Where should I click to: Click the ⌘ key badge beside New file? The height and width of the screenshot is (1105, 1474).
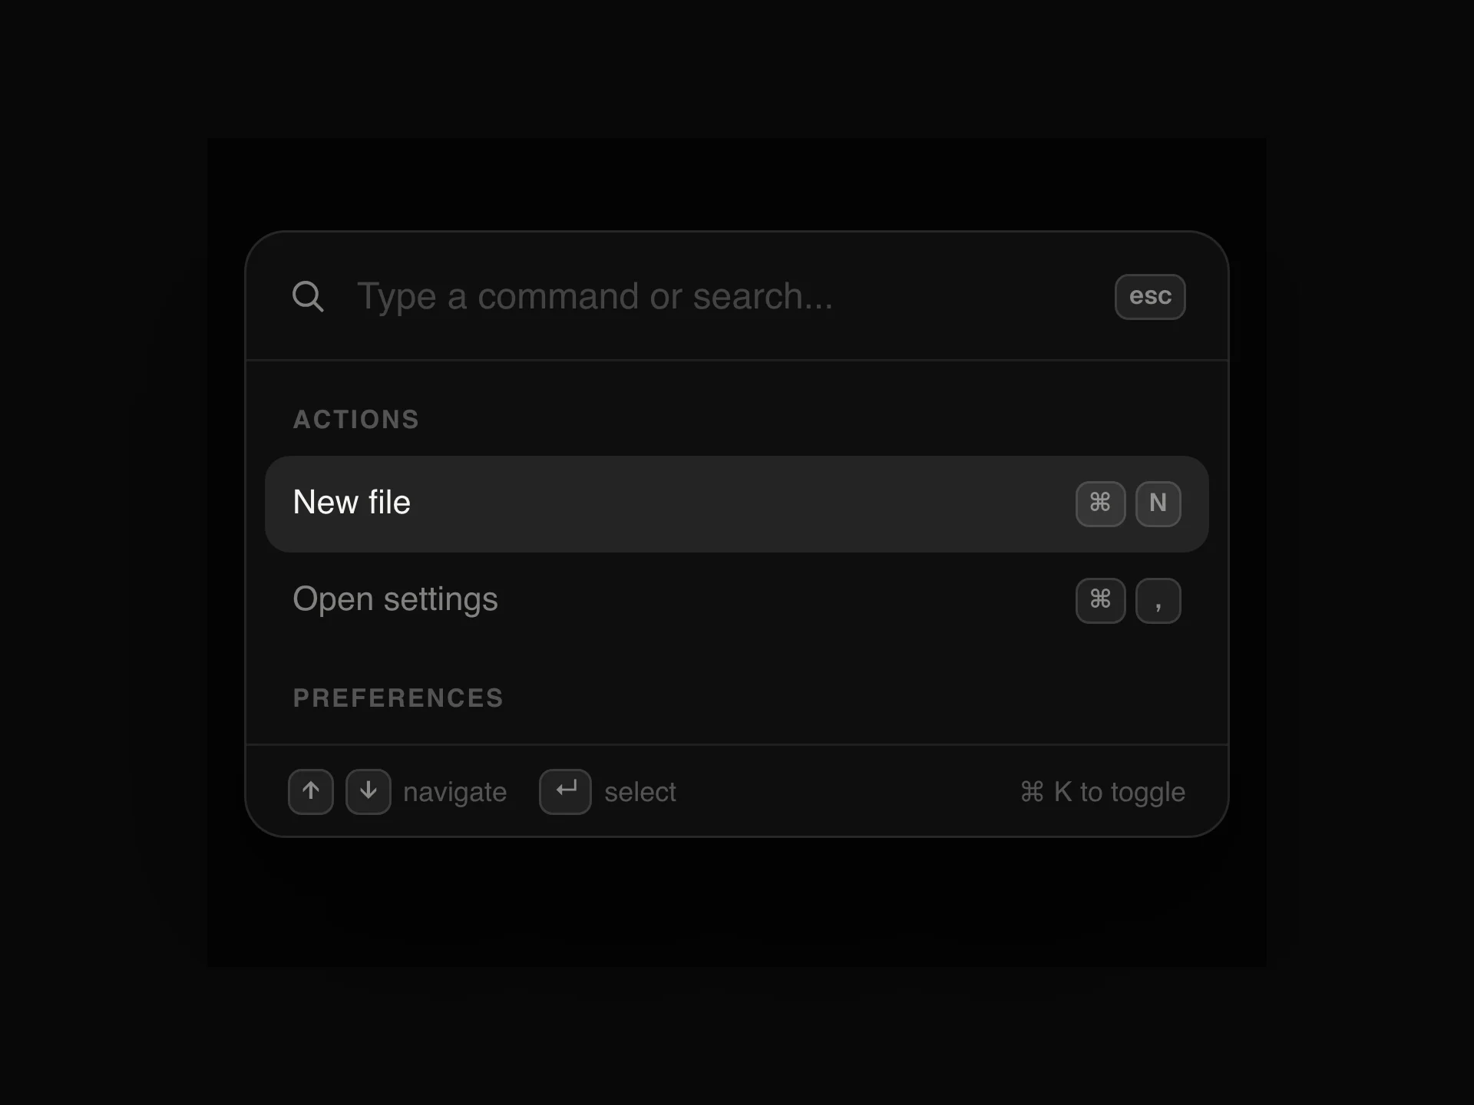pyautogui.click(x=1100, y=504)
